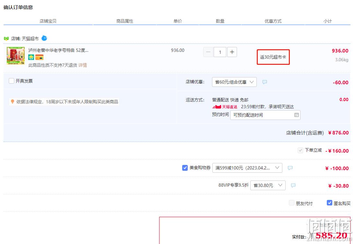Open the comment bubble next to 美食购物券 dropdown
This screenshot has width=355, height=244.
tap(290, 168)
